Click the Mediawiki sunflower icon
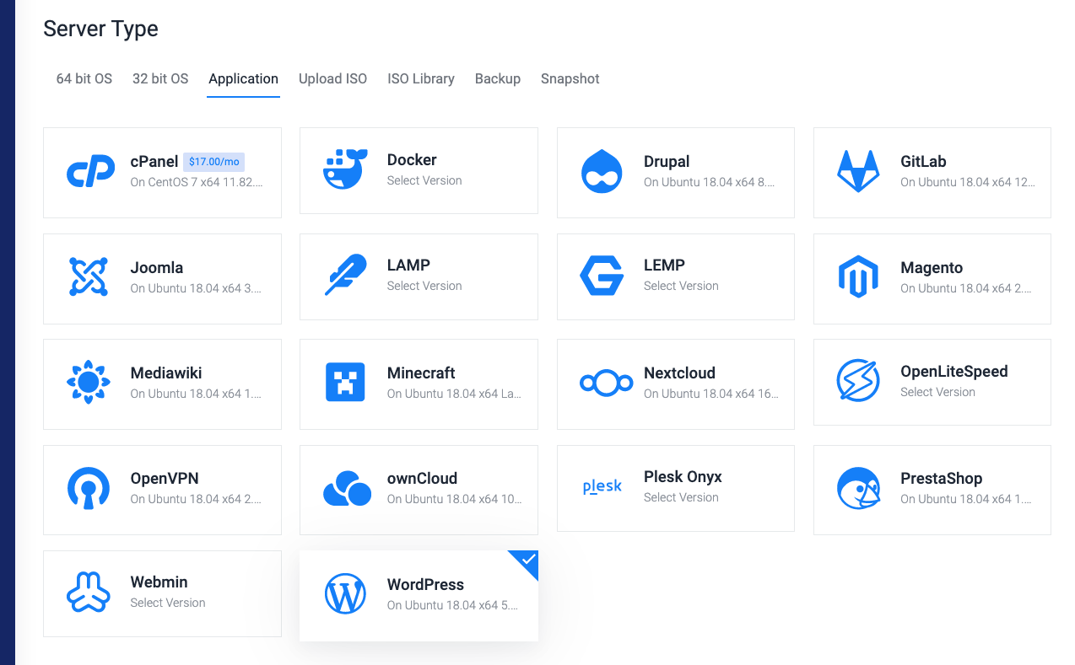 [89, 383]
